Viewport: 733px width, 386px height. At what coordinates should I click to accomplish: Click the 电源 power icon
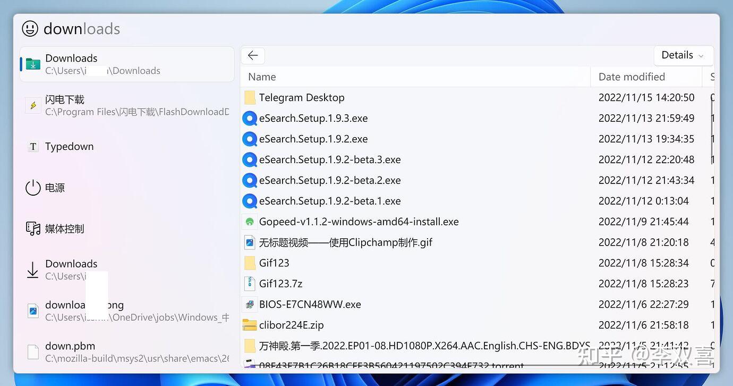coord(32,187)
